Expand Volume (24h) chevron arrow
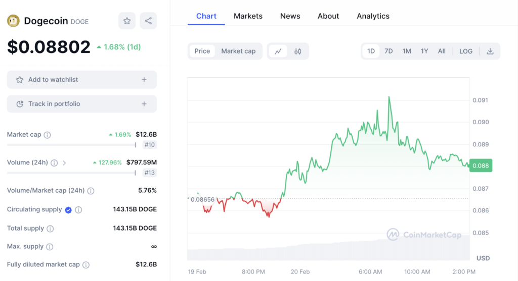Image resolution: width=518 pixels, height=281 pixels. pyautogui.click(x=64, y=163)
